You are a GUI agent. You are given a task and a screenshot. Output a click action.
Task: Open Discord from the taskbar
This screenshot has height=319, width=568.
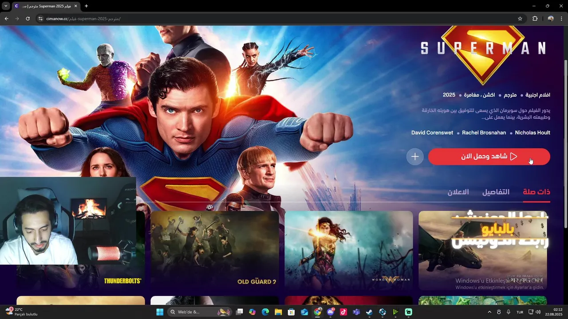330,312
